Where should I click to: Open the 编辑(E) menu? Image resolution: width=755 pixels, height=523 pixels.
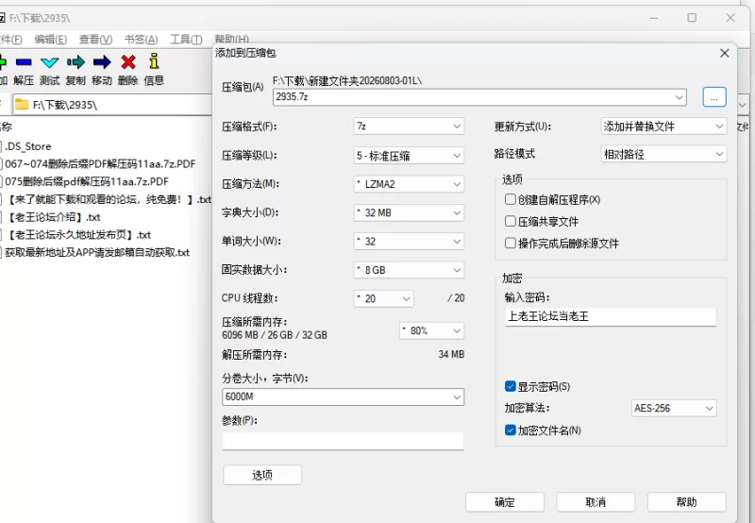tap(51, 40)
